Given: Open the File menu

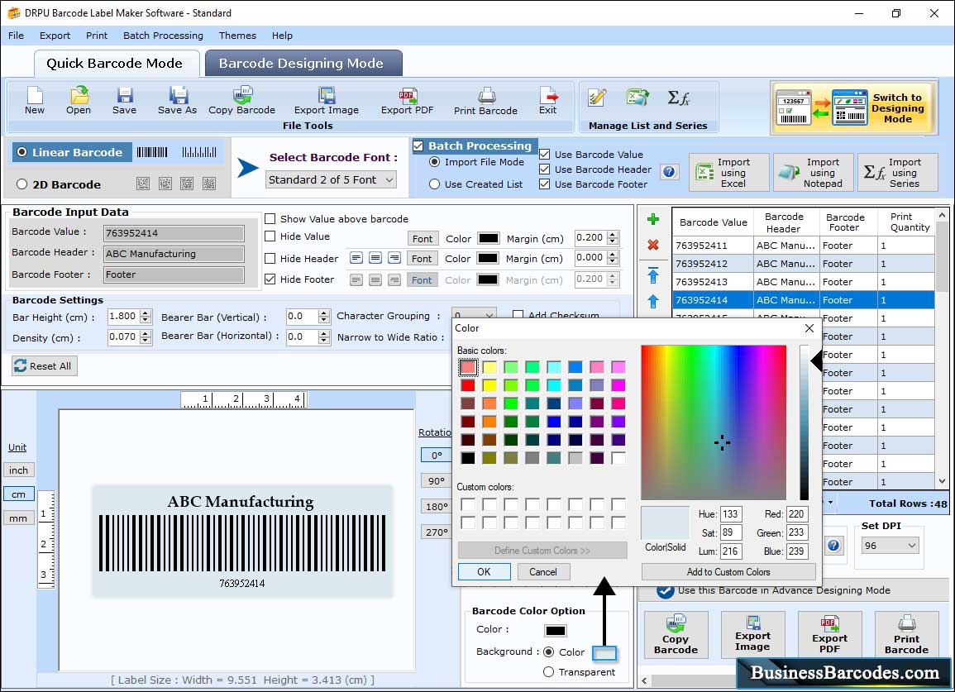Looking at the screenshot, I should click(16, 36).
